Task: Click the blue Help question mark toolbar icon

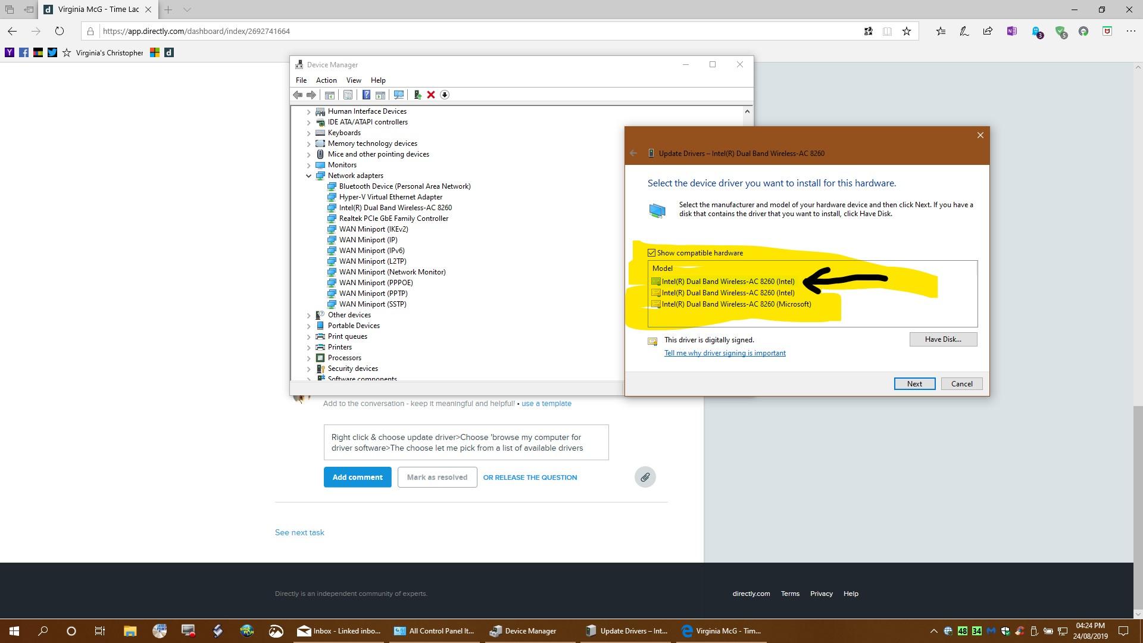Action: pos(366,95)
